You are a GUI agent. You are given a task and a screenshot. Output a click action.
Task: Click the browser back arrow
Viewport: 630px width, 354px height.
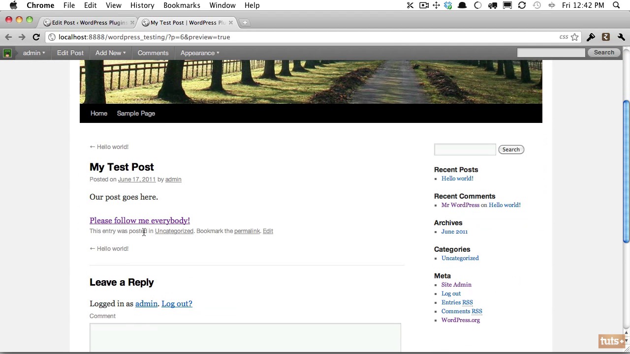(8, 37)
